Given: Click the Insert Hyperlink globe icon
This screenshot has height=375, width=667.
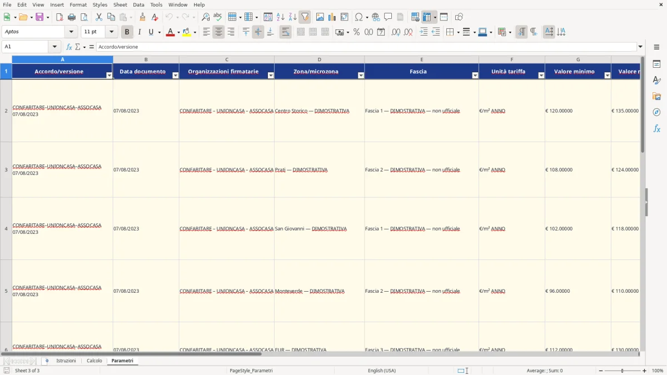Looking at the screenshot, I should (x=376, y=17).
